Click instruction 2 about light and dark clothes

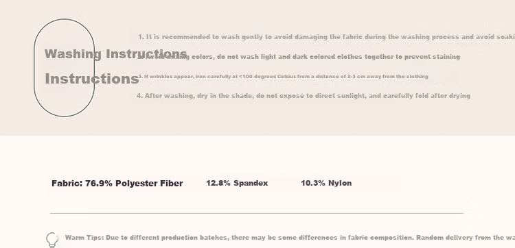click(298, 57)
